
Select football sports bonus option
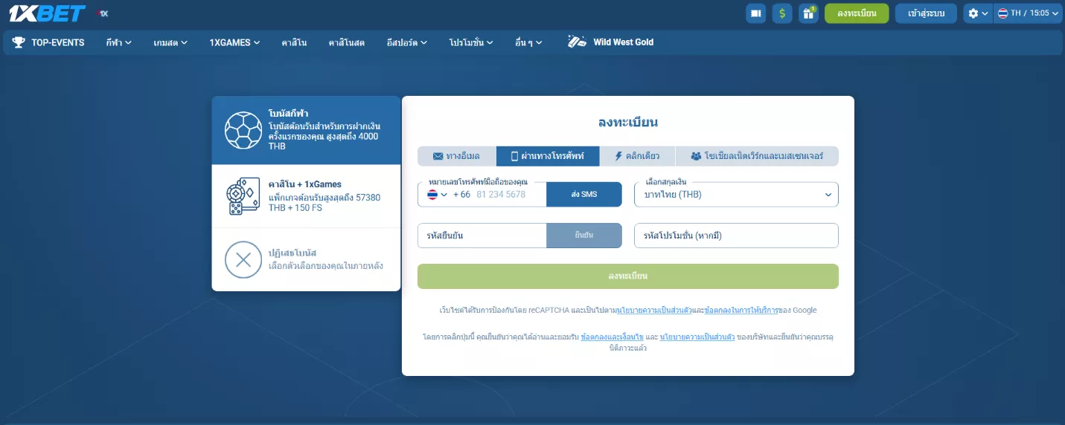click(307, 130)
